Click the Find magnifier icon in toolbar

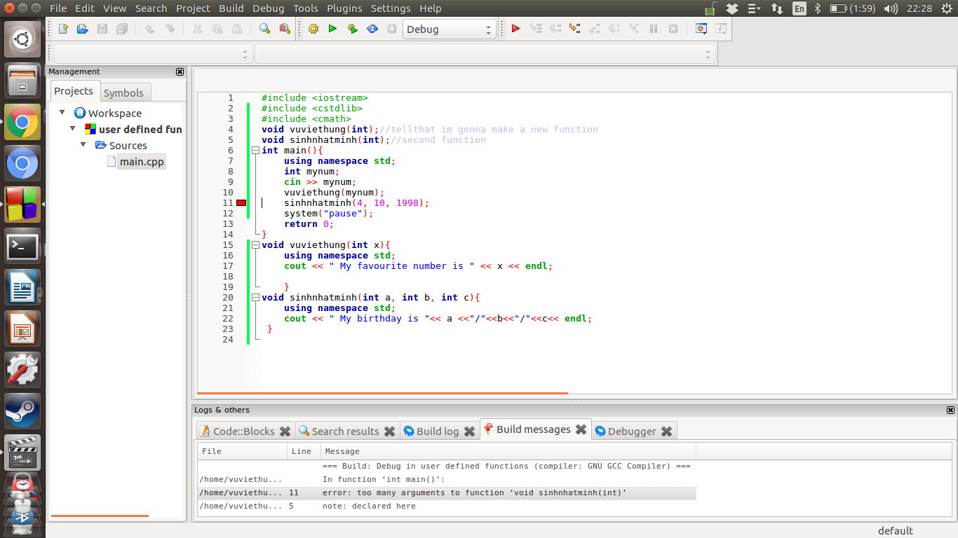pos(264,29)
